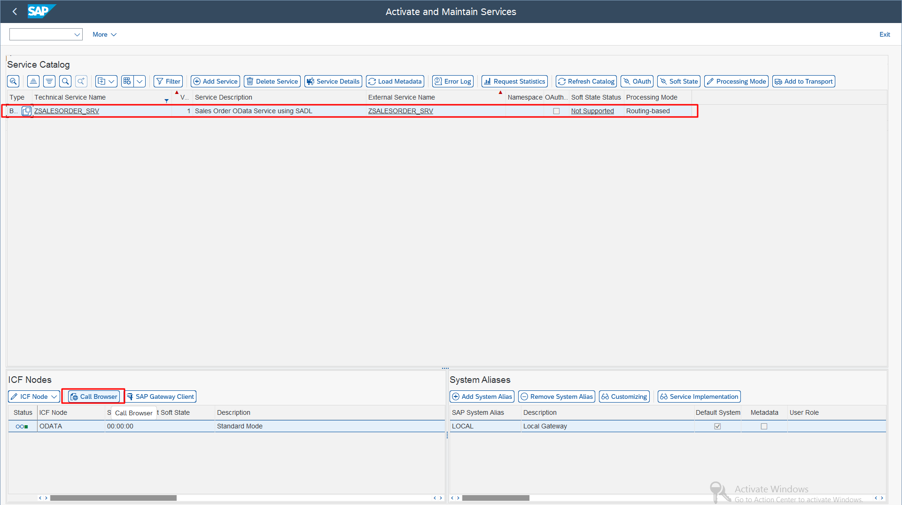Screen dimensions: 902x505
Task: Open technical service link ZSALESORDER_SRV
Action: (x=67, y=111)
